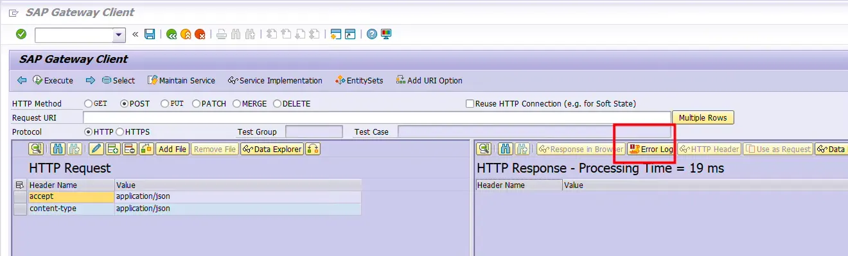Click the icon left of Add File
Image resolution: width=848 pixels, height=256 pixels.
click(x=146, y=149)
